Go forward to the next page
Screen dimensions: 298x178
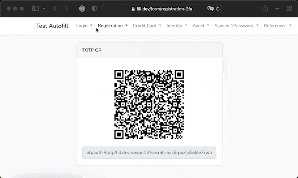67,9
